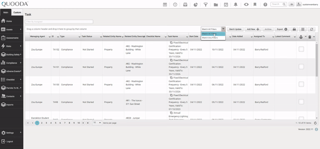Open the calendar-check tasks icon
This screenshot has width=320, height=149.
tap(226, 4)
